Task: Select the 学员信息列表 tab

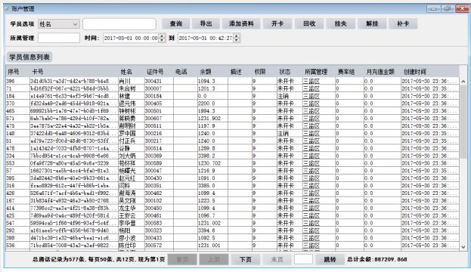Action: coord(29,57)
